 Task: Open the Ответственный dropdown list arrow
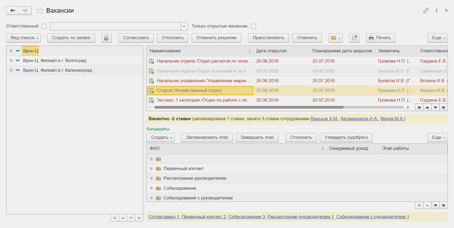click(x=184, y=26)
